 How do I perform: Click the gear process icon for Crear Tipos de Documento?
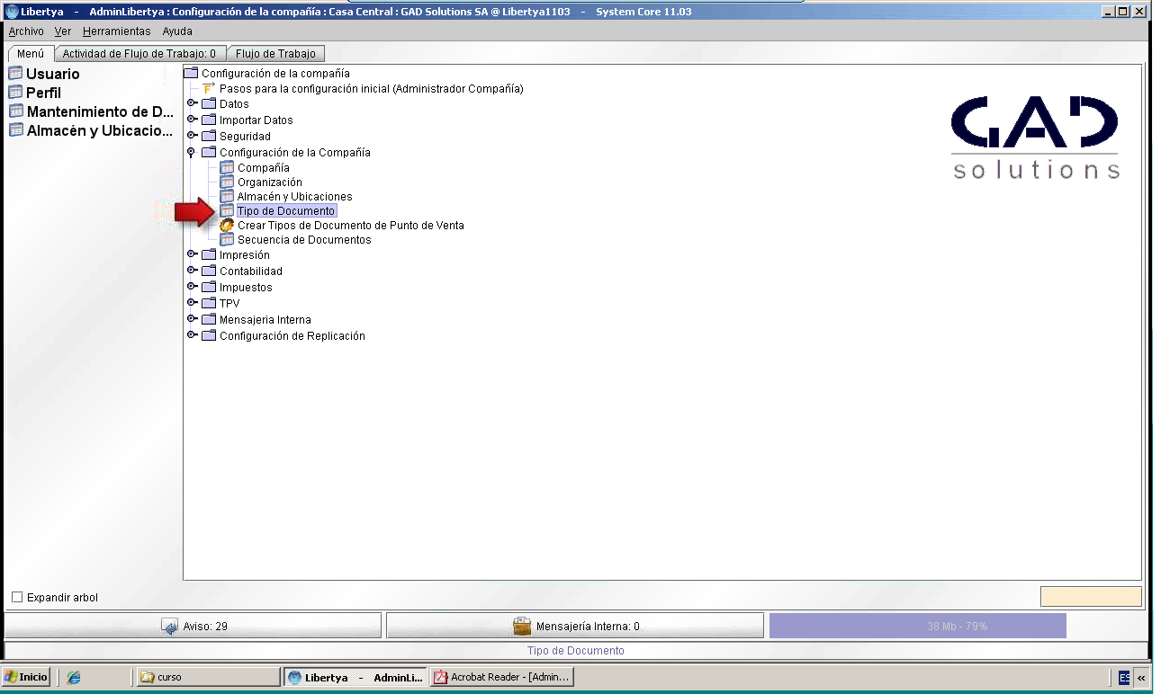pyautogui.click(x=227, y=225)
